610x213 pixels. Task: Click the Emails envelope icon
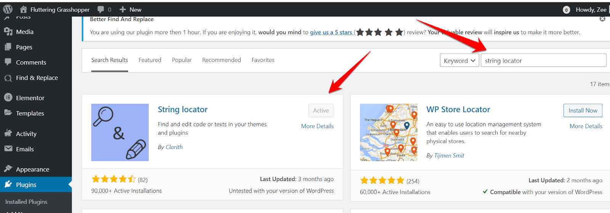(8, 149)
